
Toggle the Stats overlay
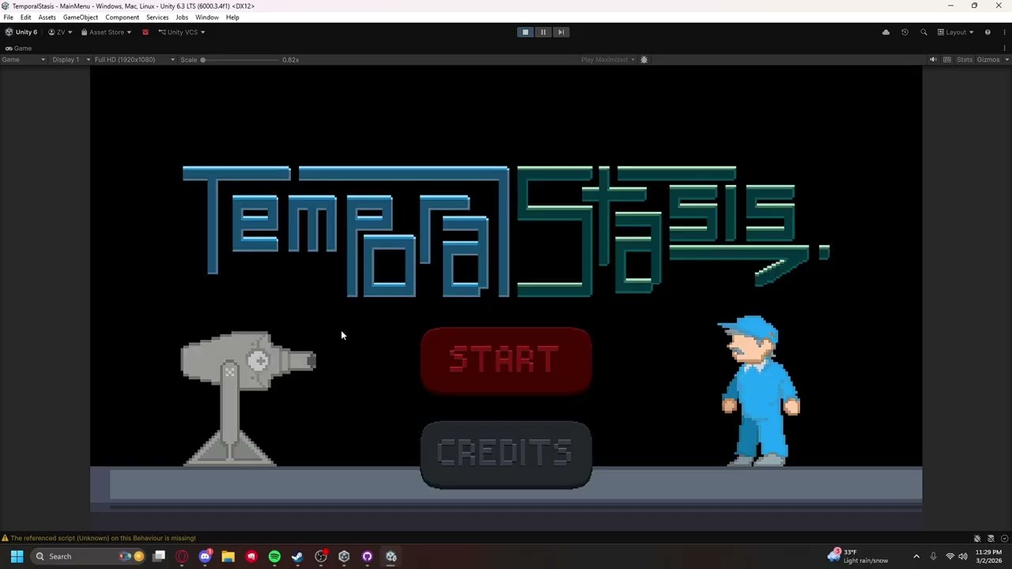point(965,59)
